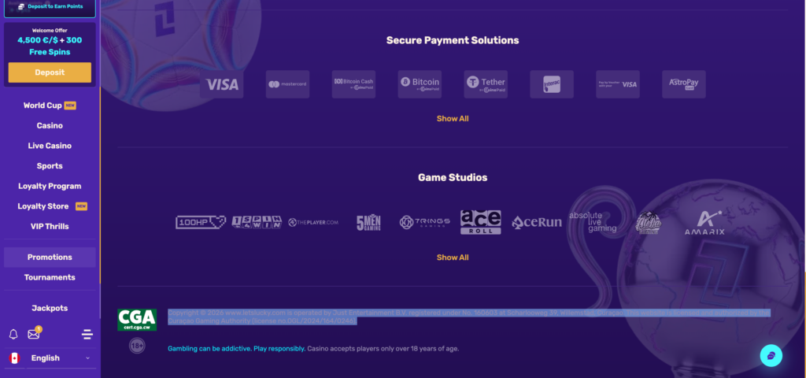This screenshot has height=378, width=806.
Task: Go to the Casino section
Action: pyautogui.click(x=50, y=125)
